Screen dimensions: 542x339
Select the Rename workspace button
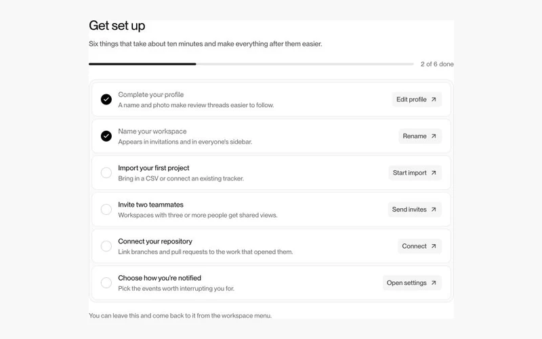[x=420, y=136]
